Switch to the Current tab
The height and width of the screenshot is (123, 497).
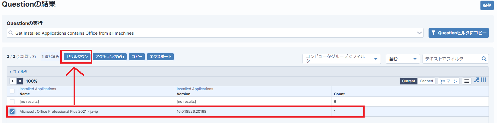coord(409,81)
